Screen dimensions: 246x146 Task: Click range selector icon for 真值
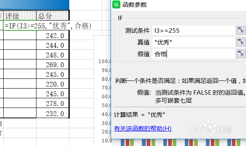tap(241, 42)
